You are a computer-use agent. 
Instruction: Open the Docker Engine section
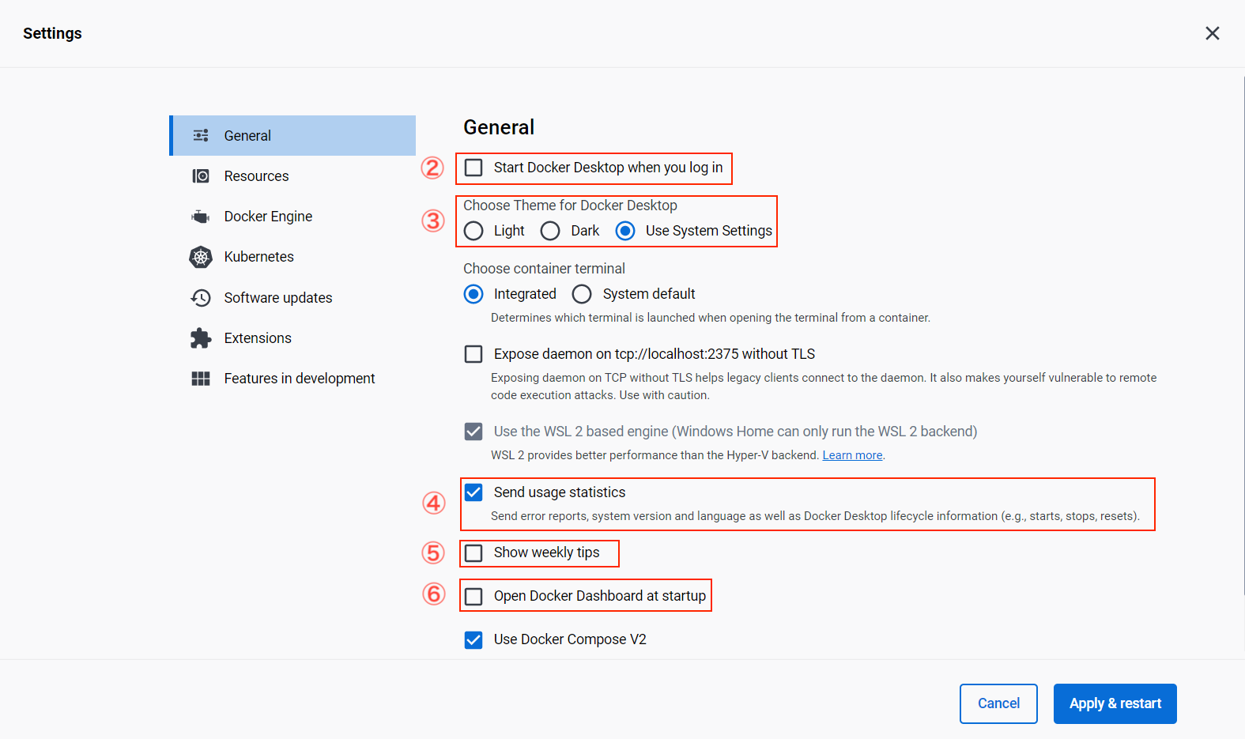(x=293, y=217)
